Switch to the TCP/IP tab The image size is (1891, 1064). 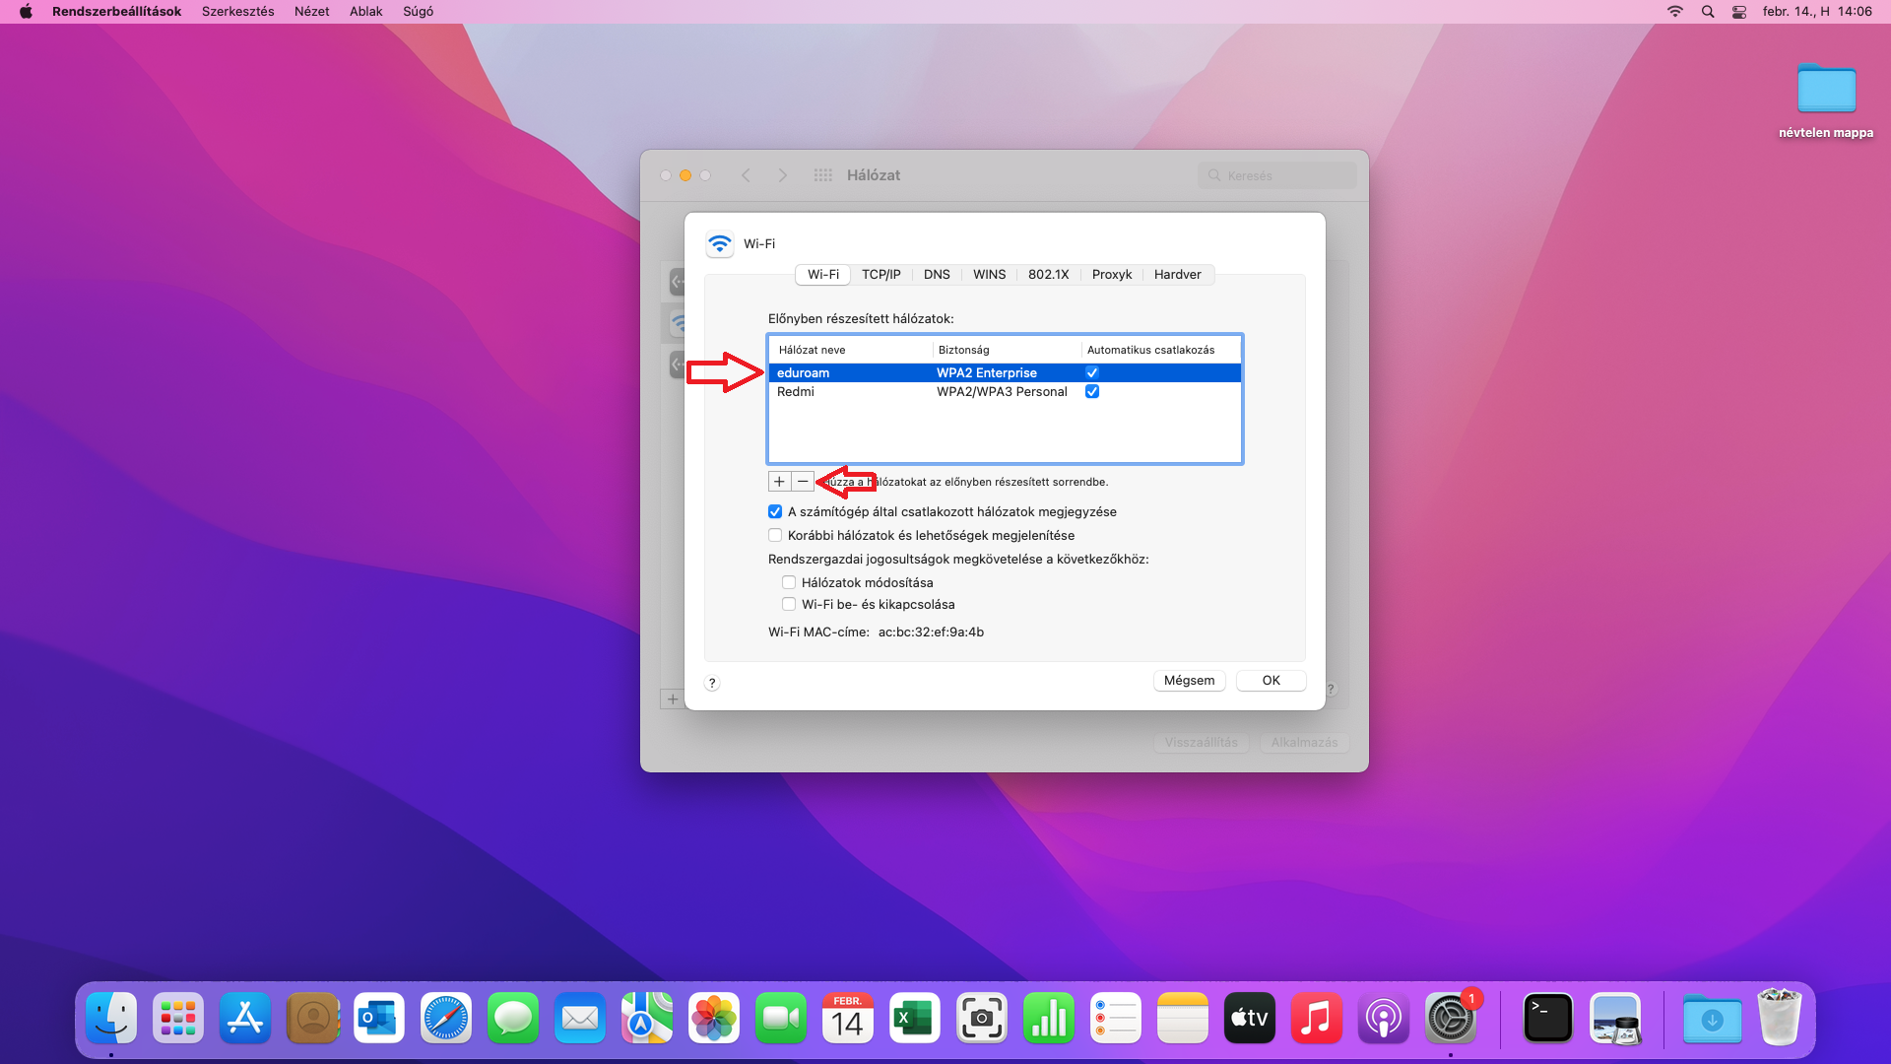(880, 275)
